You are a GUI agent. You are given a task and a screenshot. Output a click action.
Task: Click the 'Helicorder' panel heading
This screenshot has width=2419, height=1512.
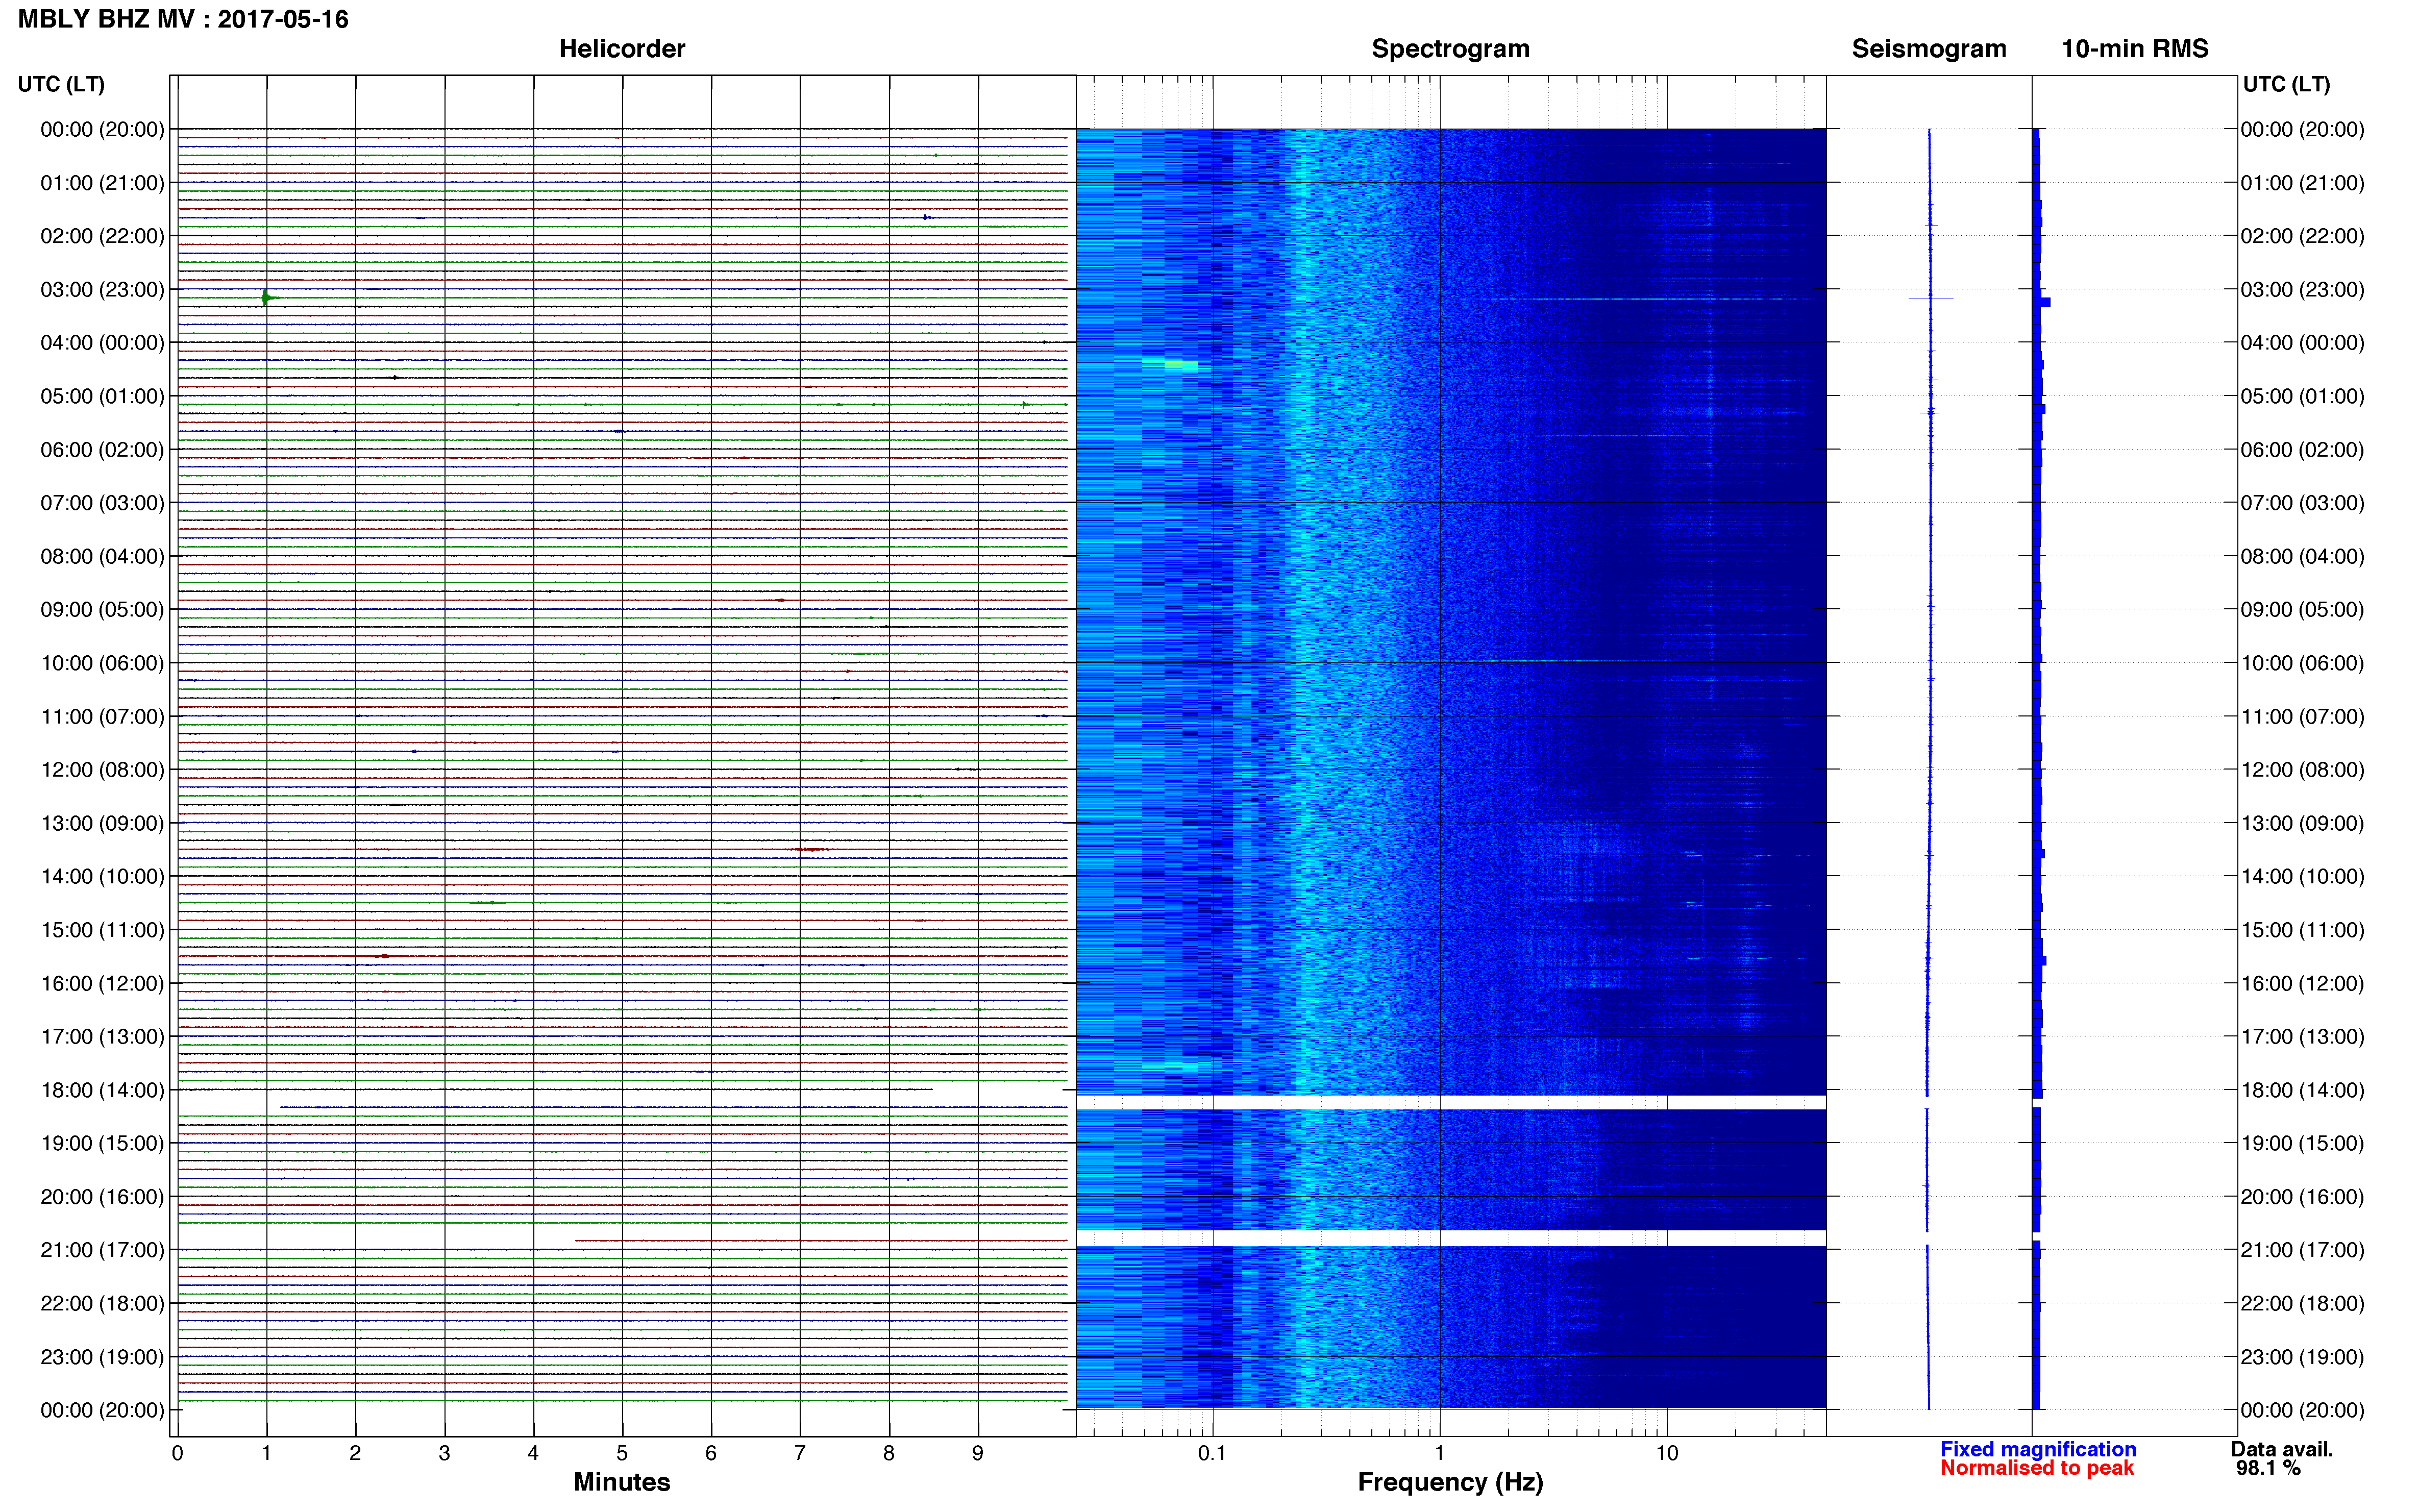pyautogui.click(x=621, y=48)
